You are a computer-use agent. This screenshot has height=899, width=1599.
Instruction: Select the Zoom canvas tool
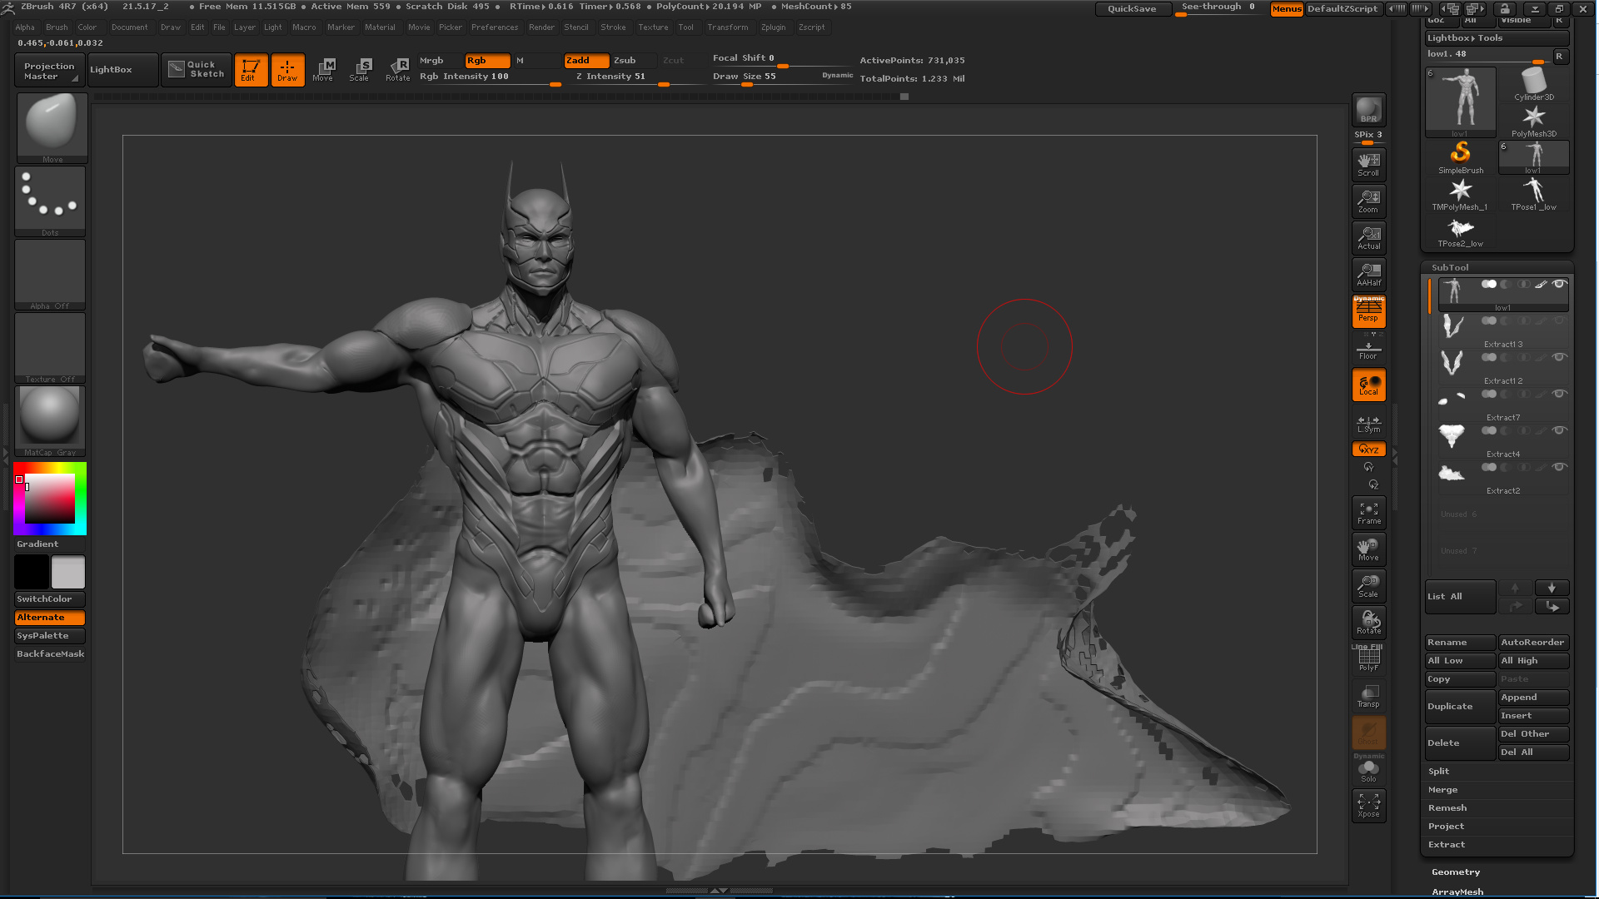point(1368,201)
